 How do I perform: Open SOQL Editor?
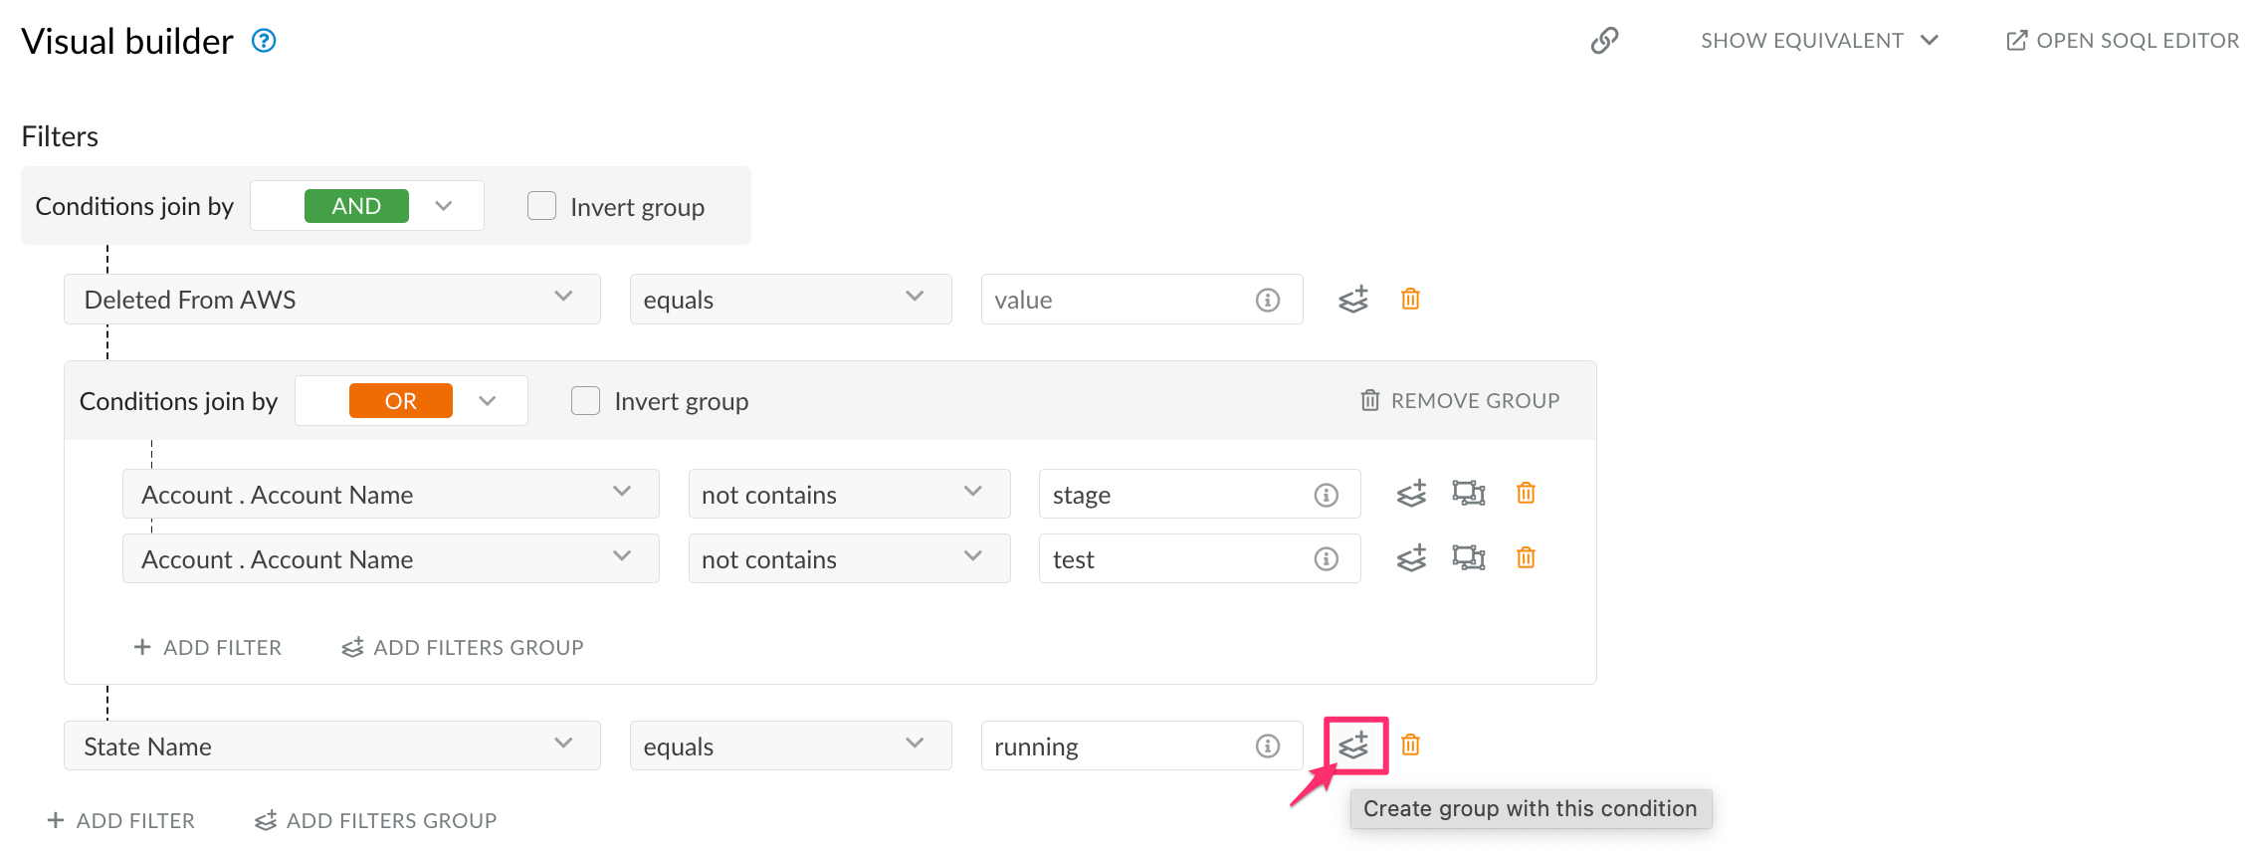coord(2122,41)
